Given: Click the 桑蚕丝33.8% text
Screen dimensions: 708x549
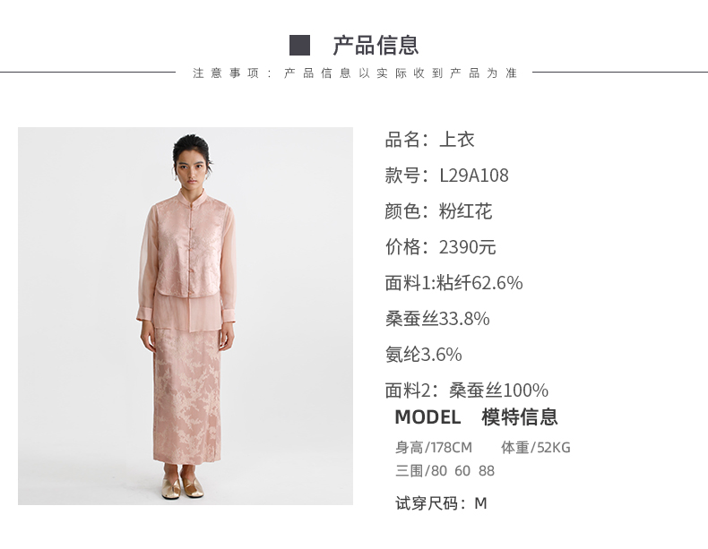Looking at the screenshot, I should pyautogui.click(x=437, y=319).
